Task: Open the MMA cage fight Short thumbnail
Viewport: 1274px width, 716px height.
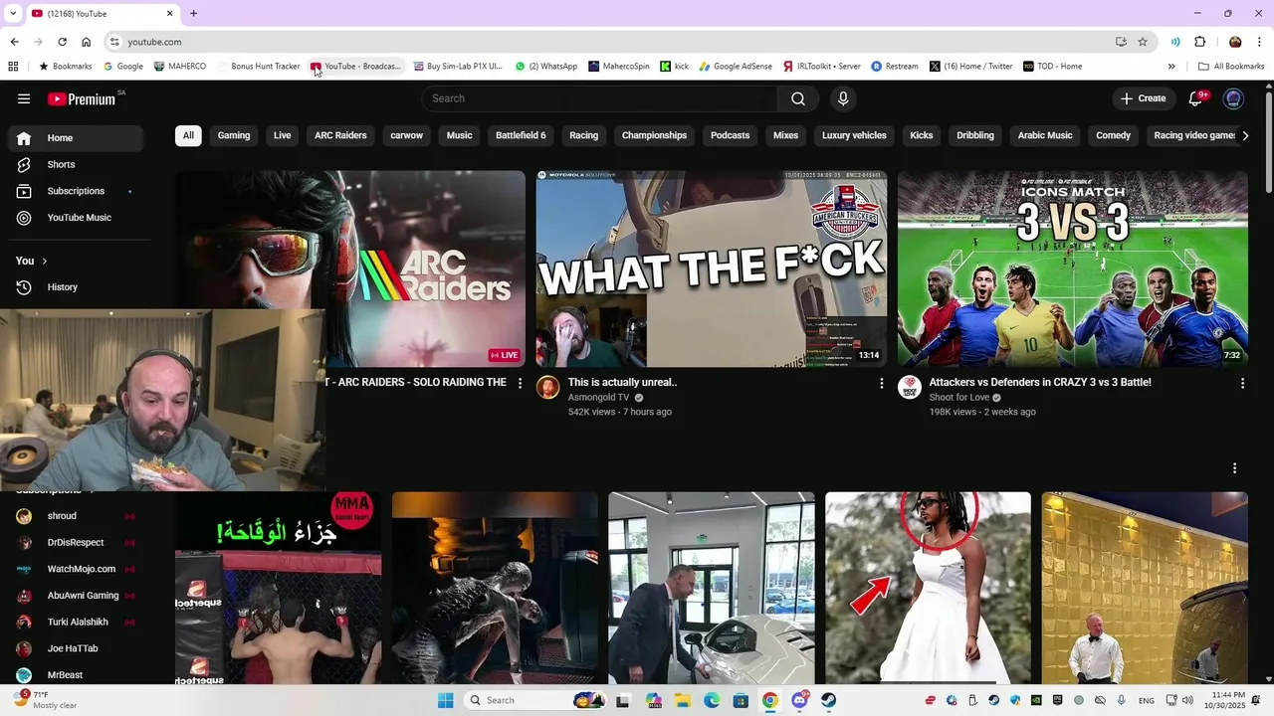Action: 279,588
